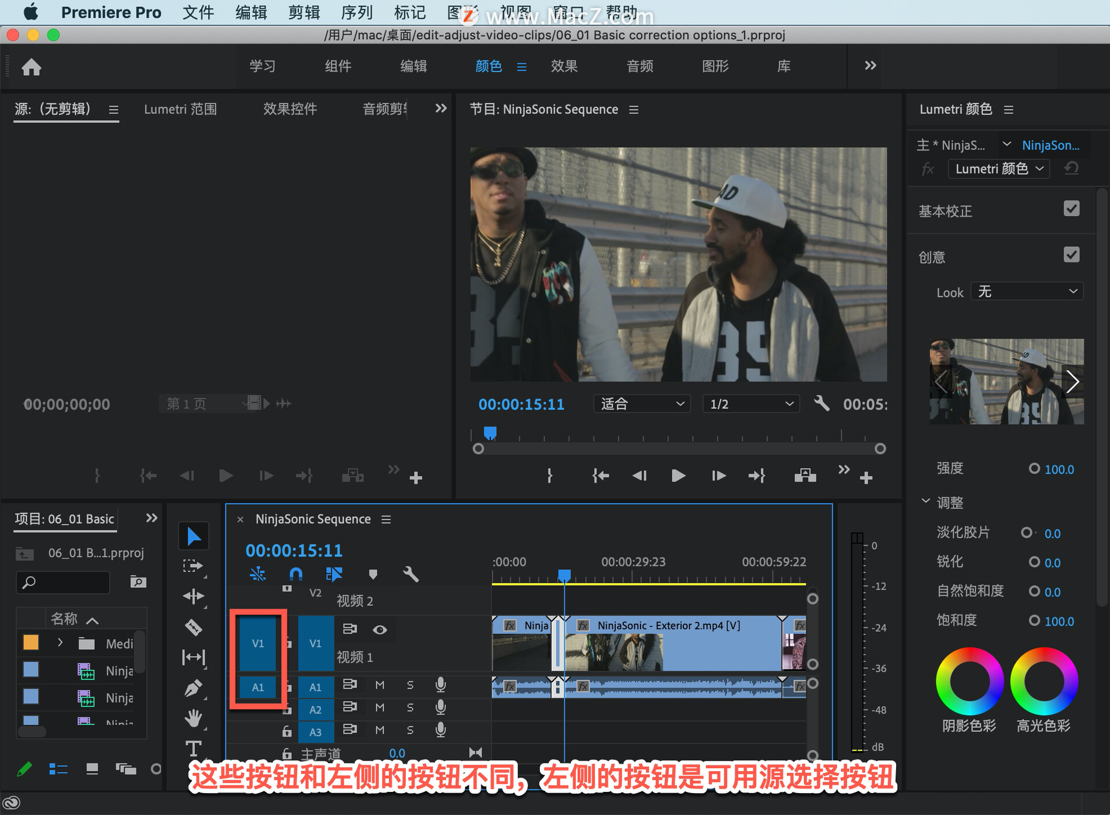The height and width of the screenshot is (815, 1110).
Task: Select the Razor tool in toolbar
Action: pos(193,627)
